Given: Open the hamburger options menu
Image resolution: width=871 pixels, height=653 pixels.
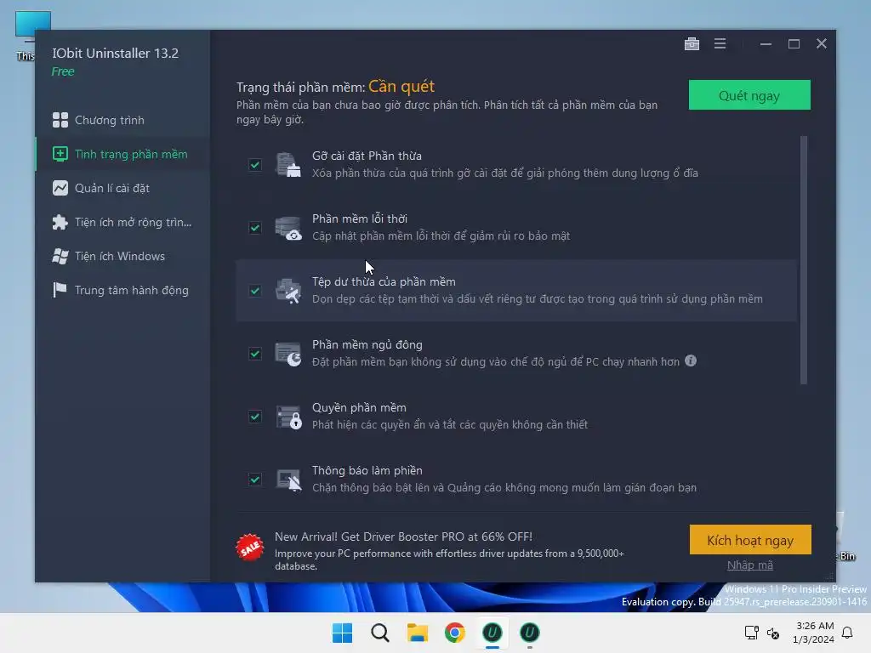Looking at the screenshot, I should pos(720,43).
